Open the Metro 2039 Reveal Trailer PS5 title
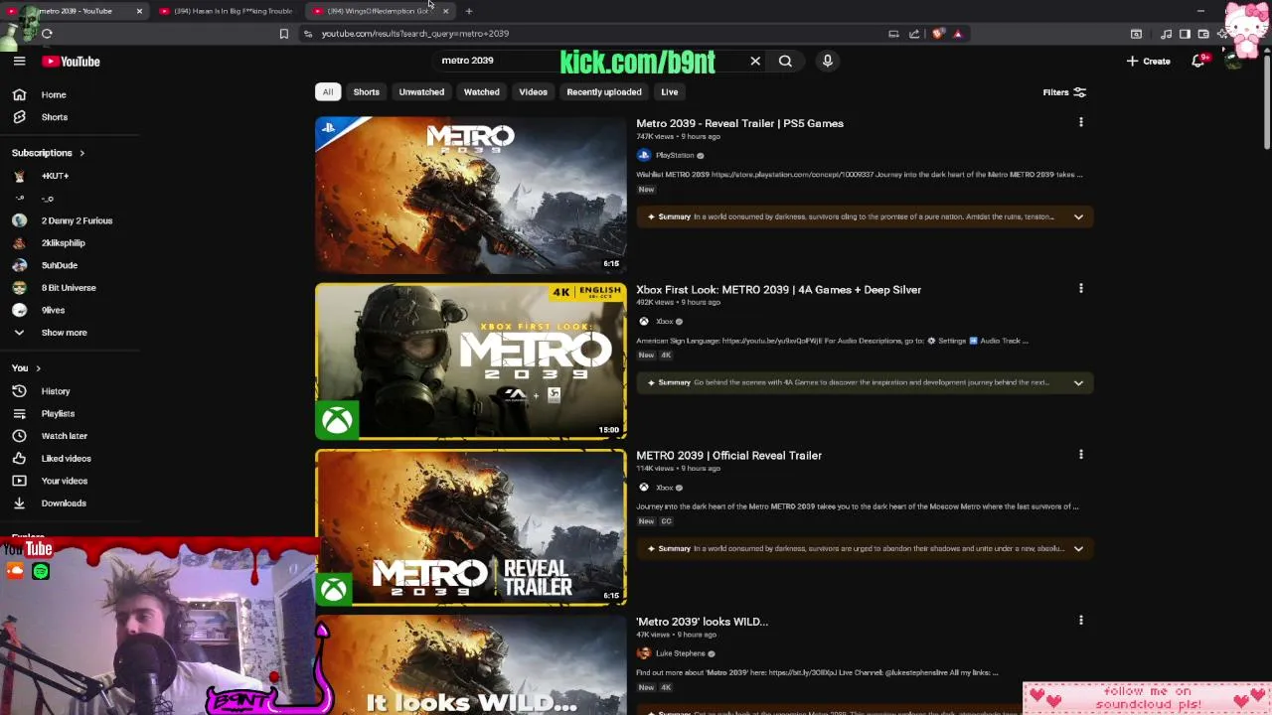 (739, 123)
